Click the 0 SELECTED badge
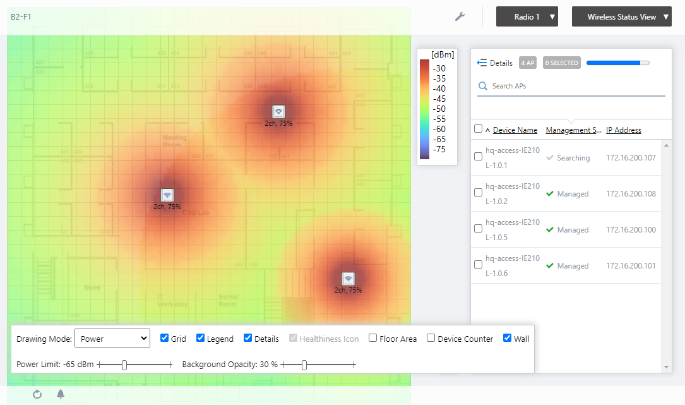Image resolution: width=685 pixels, height=405 pixels. click(x=561, y=63)
